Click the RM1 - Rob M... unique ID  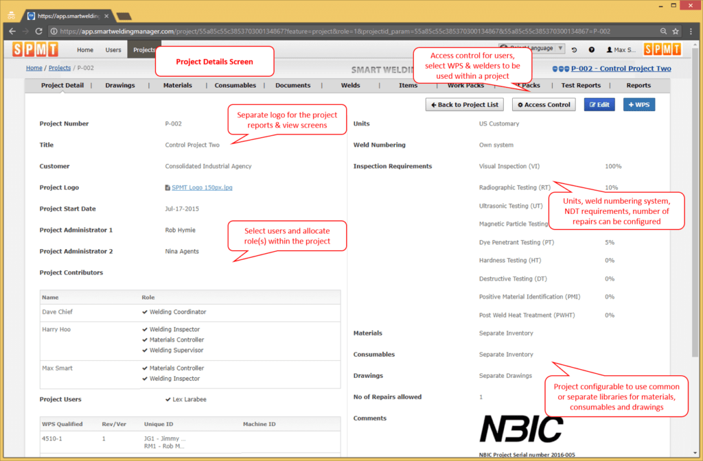pos(164,446)
